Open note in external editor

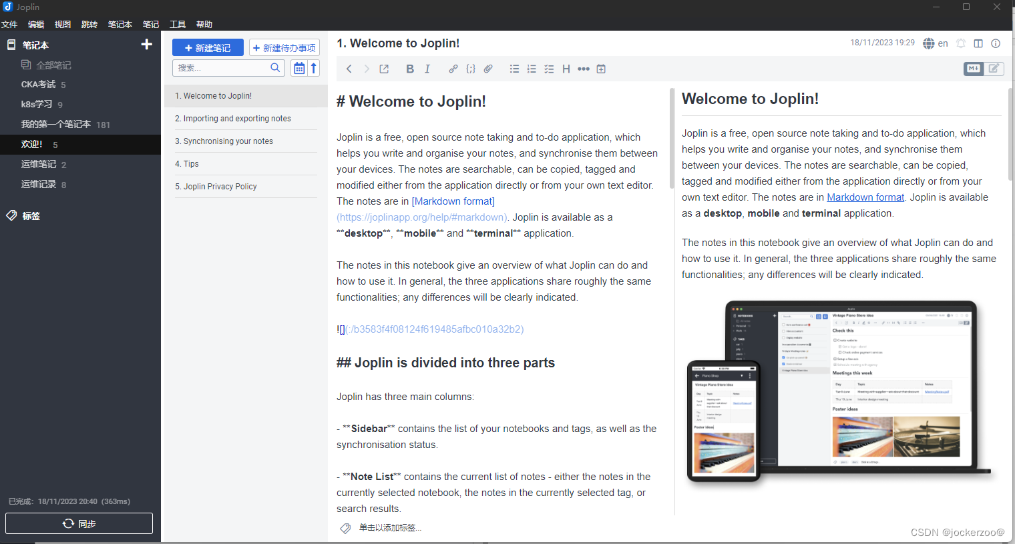(x=384, y=69)
